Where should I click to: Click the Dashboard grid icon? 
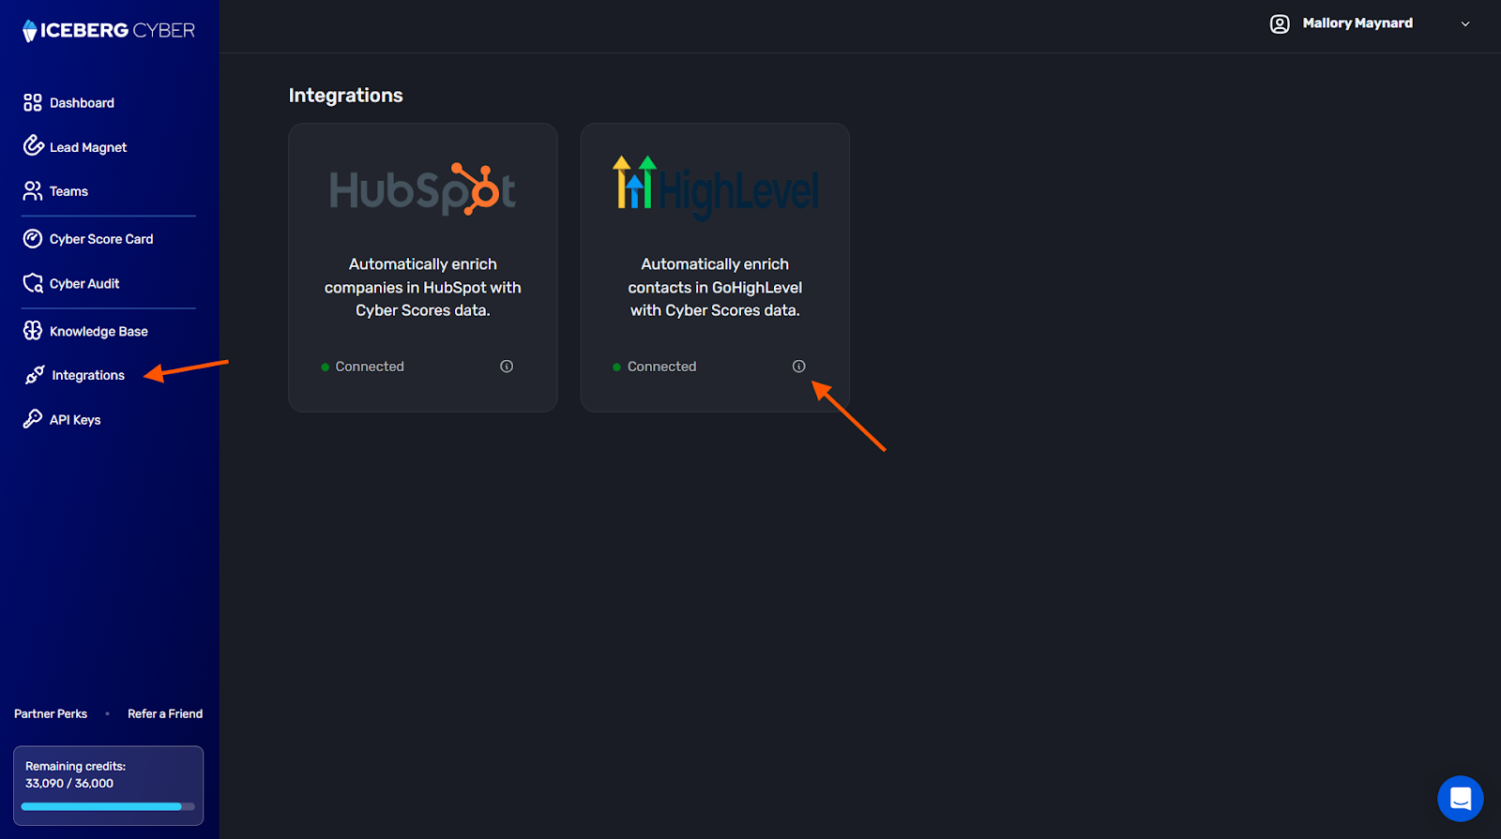click(x=33, y=102)
